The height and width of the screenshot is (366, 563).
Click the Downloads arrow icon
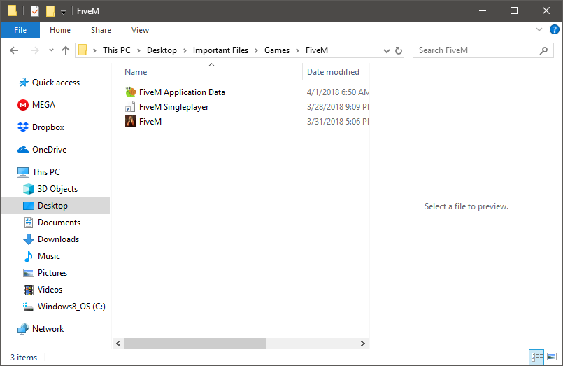(29, 239)
